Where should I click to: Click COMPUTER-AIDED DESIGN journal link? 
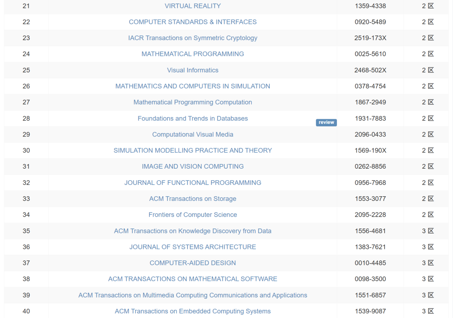coord(193,263)
